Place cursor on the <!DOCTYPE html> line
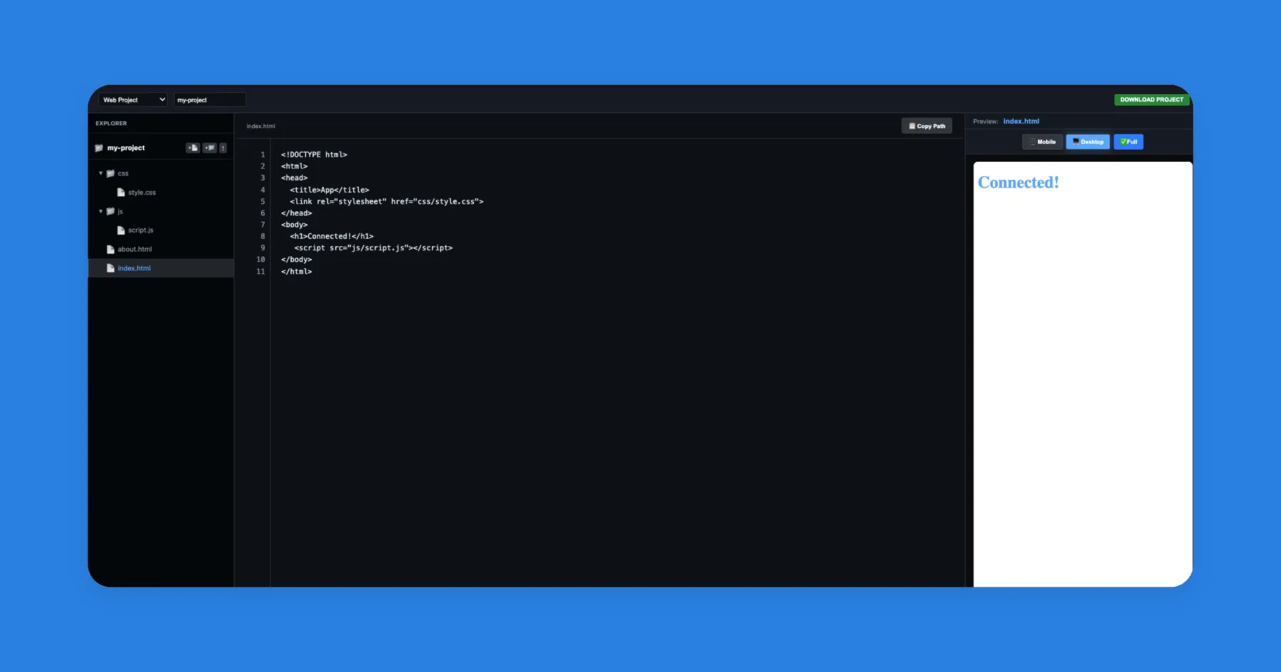This screenshot has height=672, width=1281. coord(314,154)
